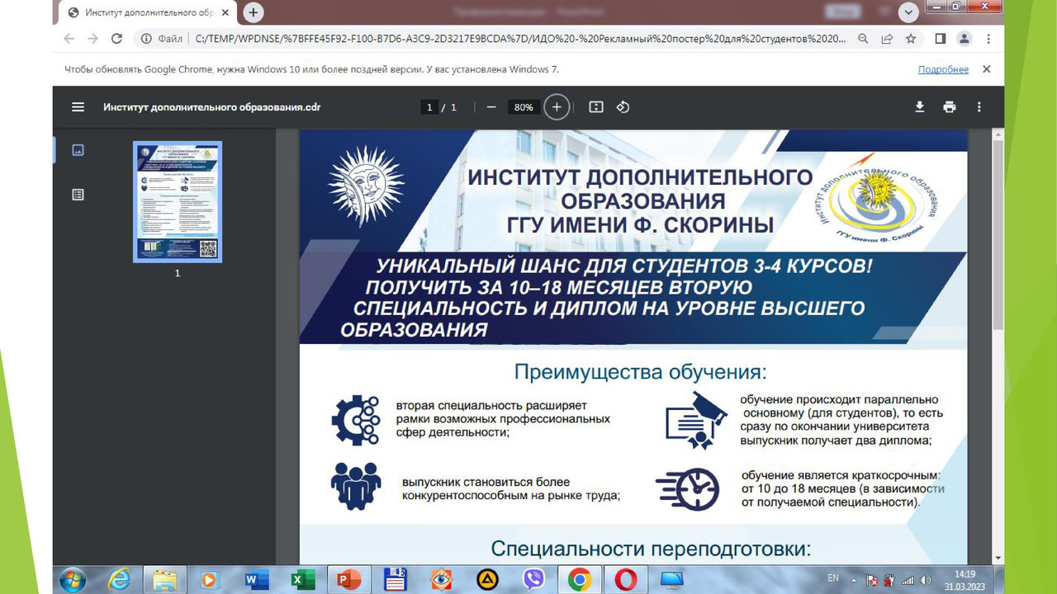The height and width of the screenshot is (594, 1057).
Task: Switch to Chrome in the taskbar
Action: [579, 581]
